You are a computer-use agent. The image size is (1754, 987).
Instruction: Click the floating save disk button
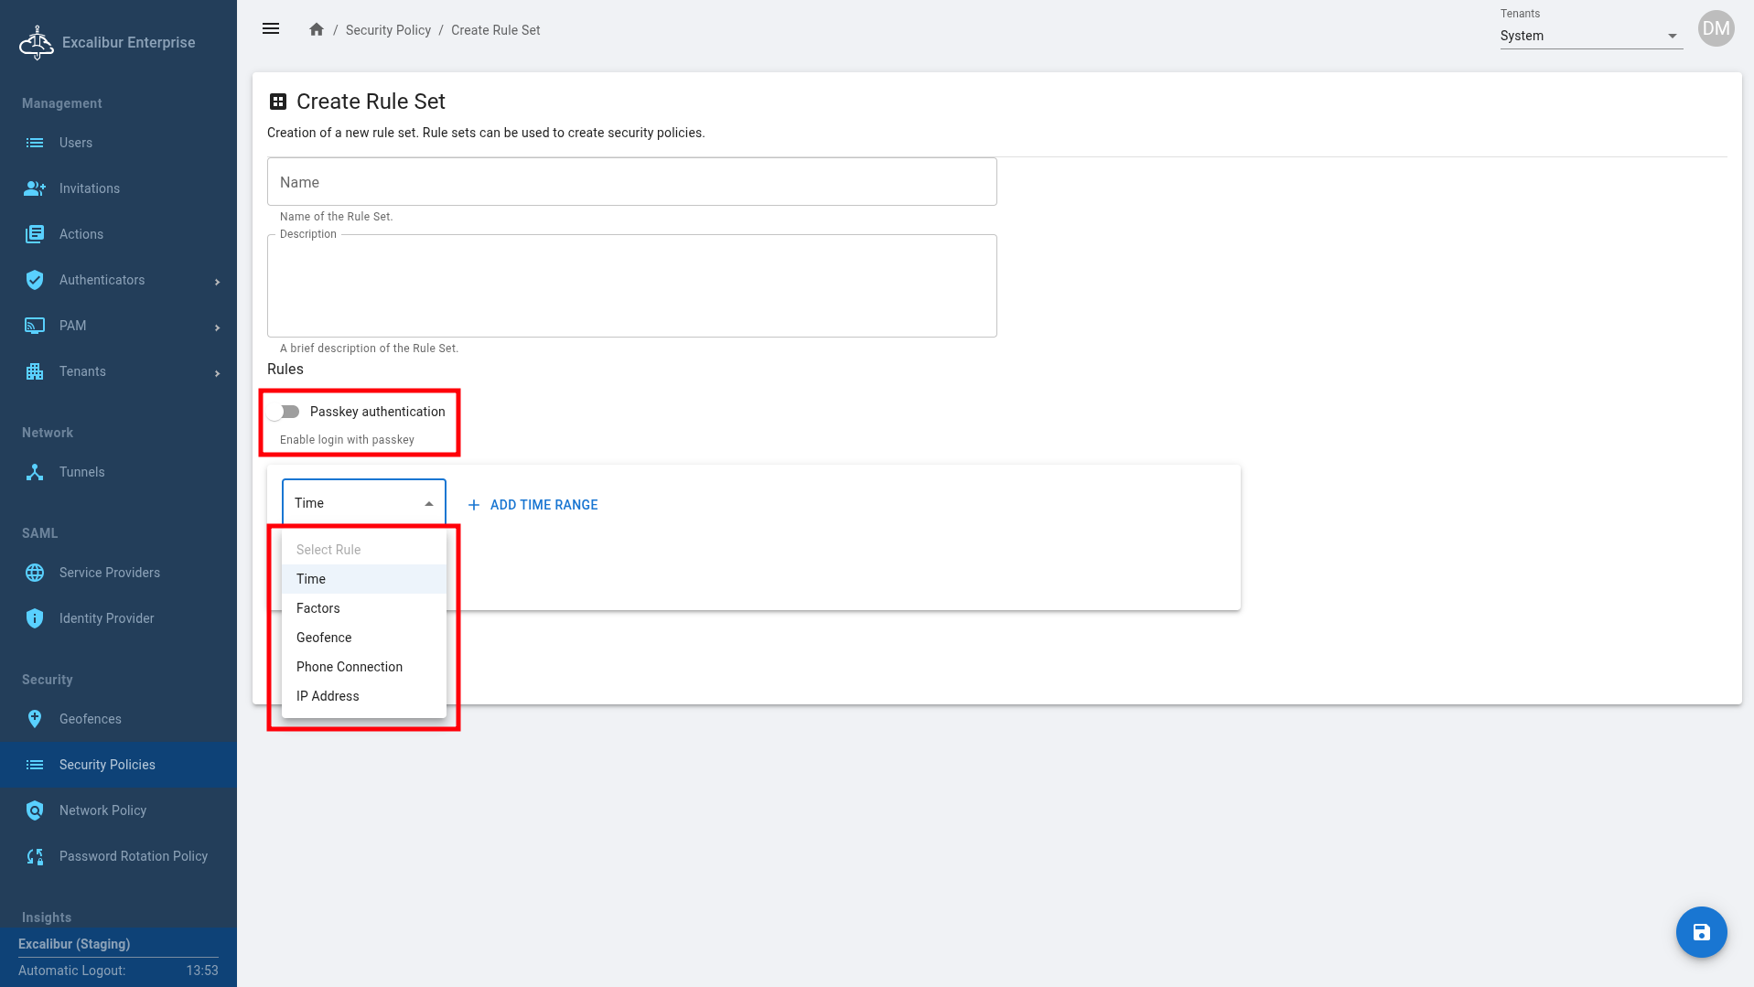1701,932
